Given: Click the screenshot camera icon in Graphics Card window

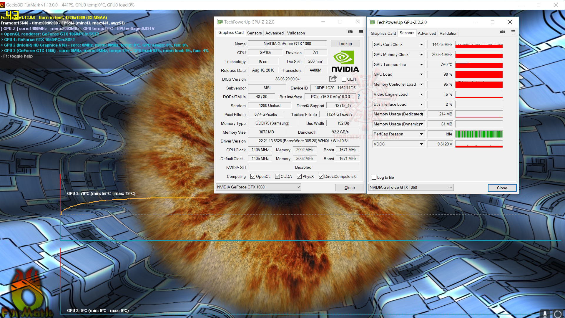Looking at the screenshot, I should coord(350,32).
